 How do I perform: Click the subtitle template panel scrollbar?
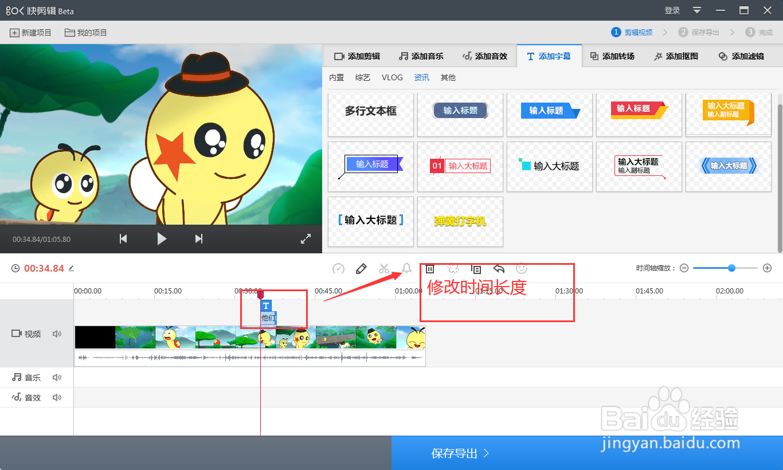pos(780,178)
